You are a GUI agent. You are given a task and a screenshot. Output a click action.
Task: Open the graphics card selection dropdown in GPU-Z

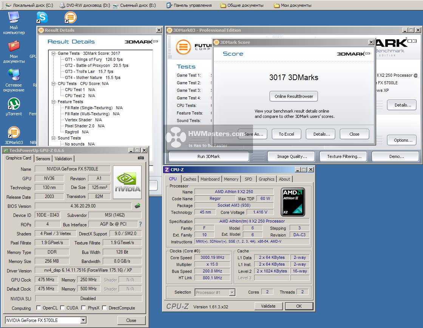coord(83,320)
